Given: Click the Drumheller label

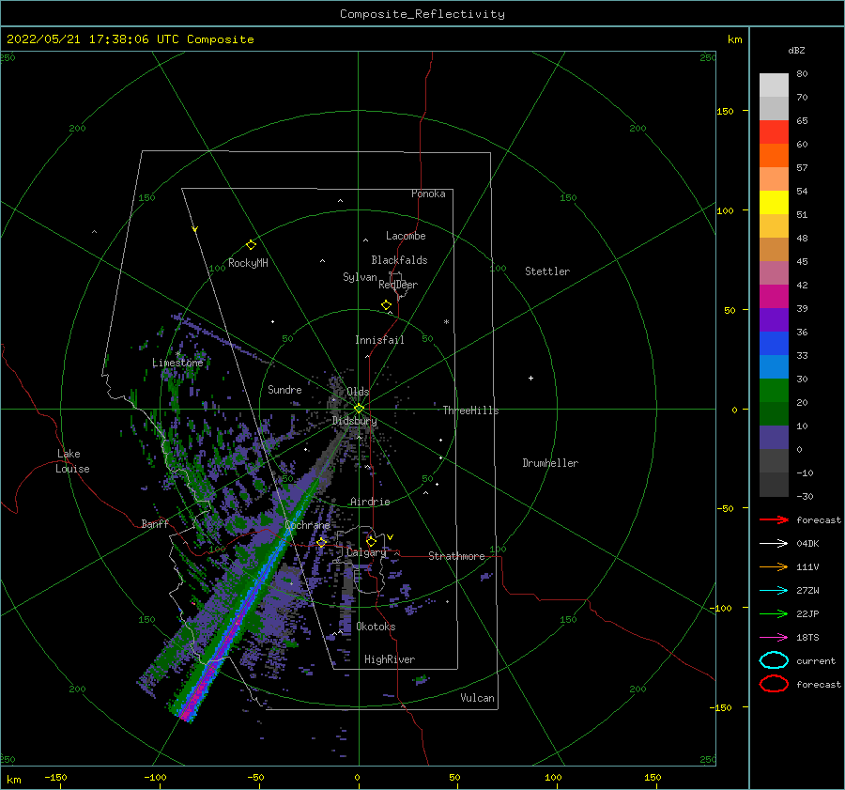Looking at the screenshot, I should pos(549,463).
